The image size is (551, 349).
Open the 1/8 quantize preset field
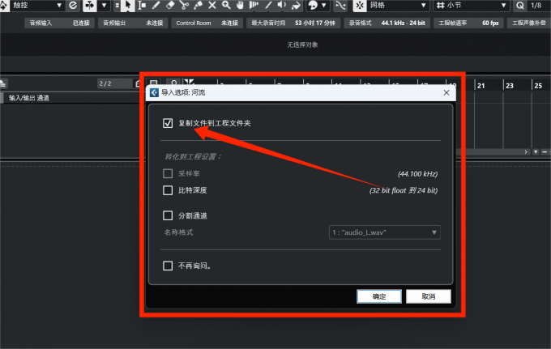pyautogui.click(x=539, y=6)
